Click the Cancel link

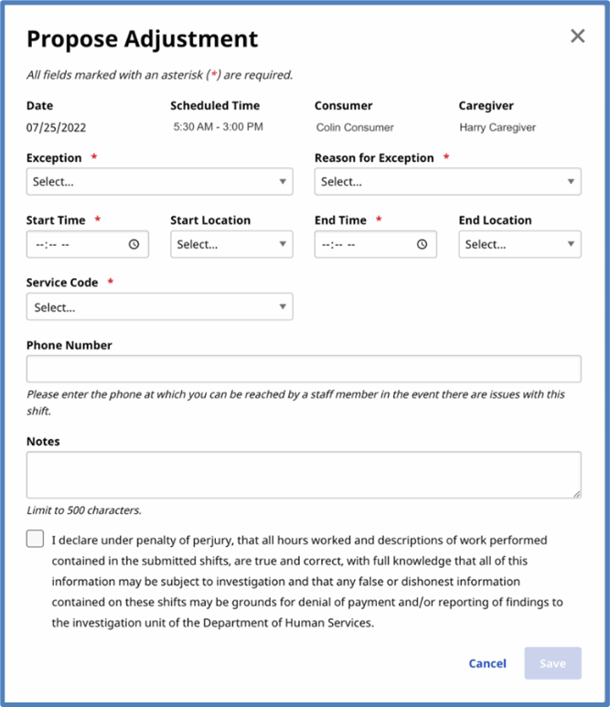[487, 664]
